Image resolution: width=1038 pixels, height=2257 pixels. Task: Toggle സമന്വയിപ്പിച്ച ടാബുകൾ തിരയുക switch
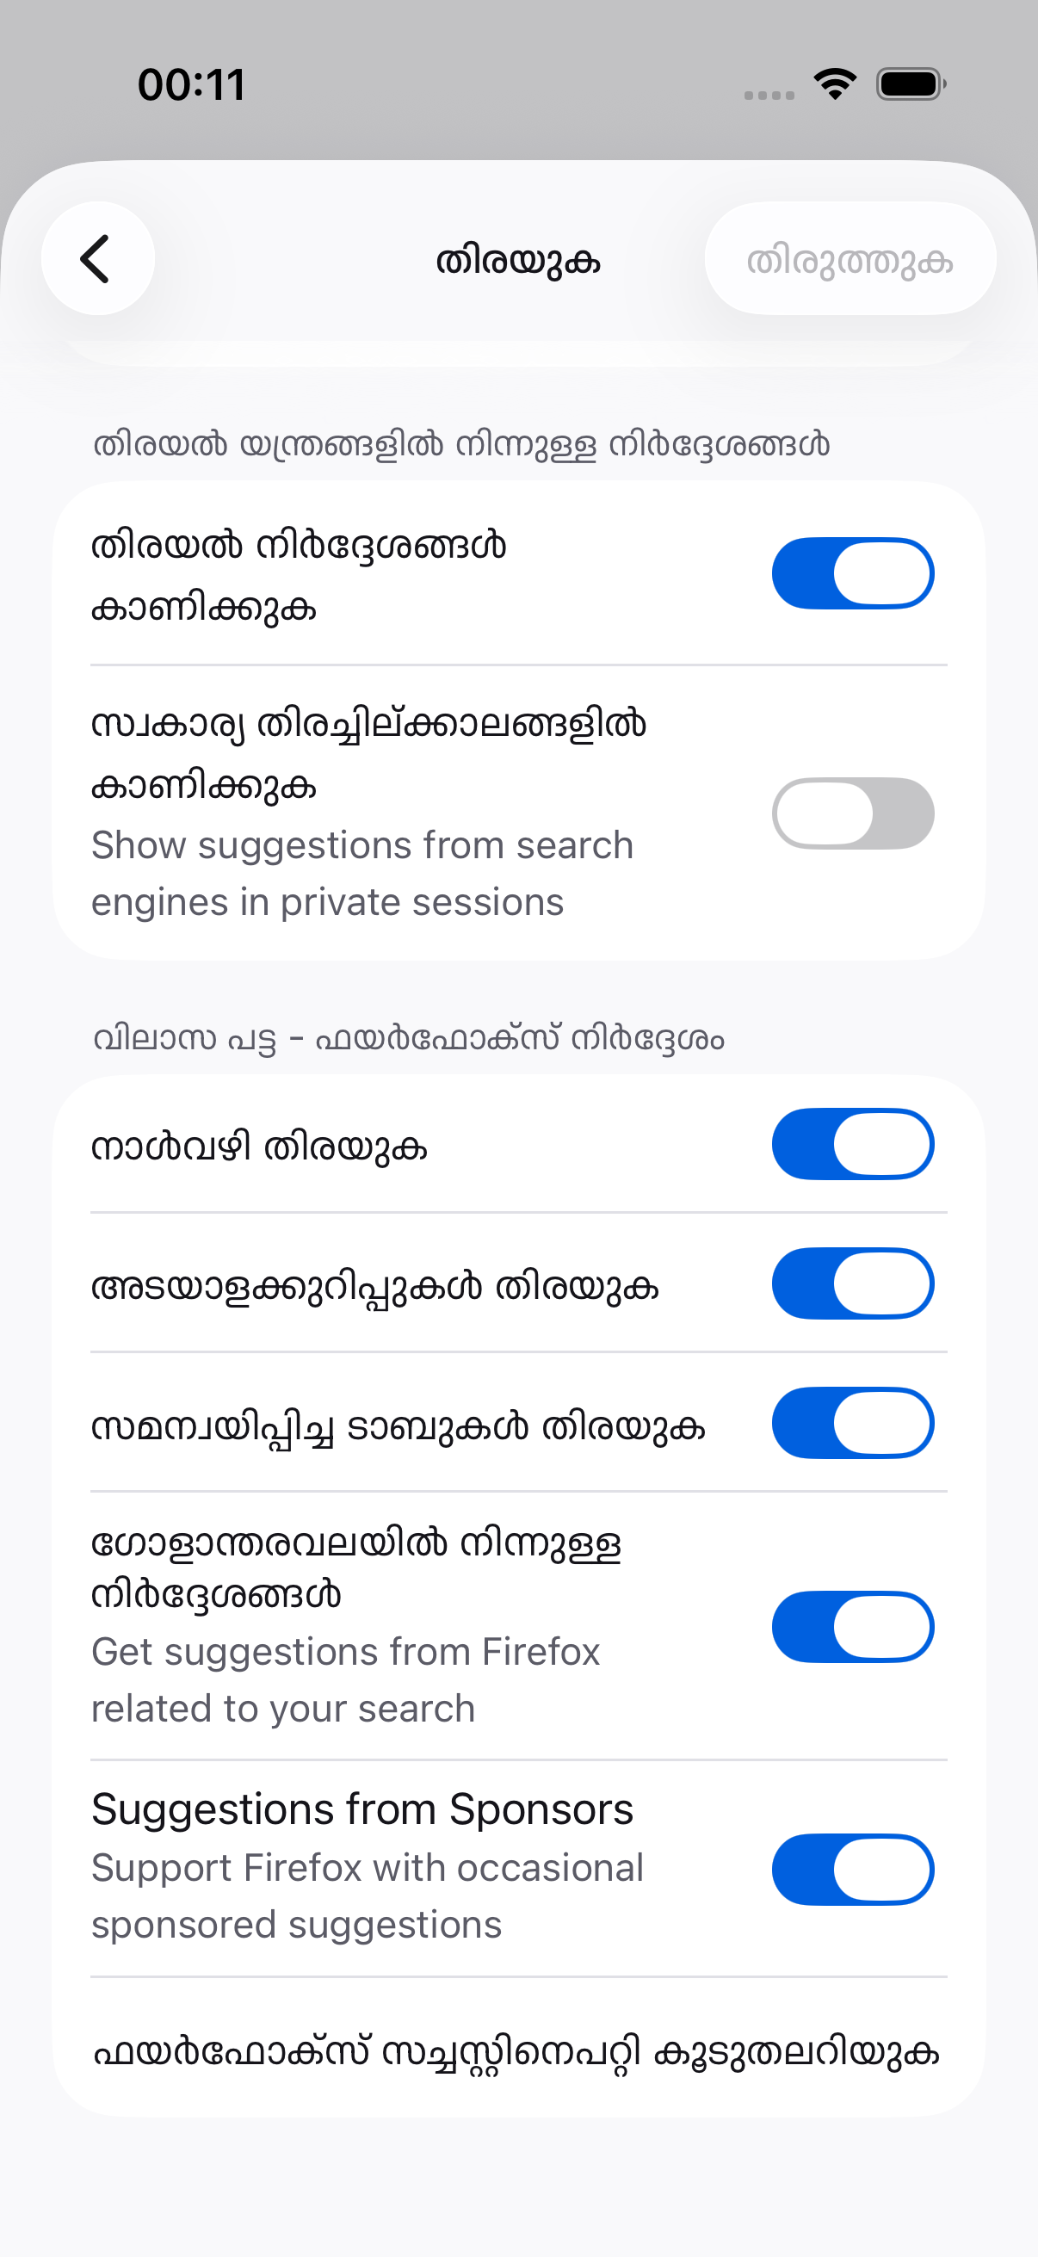852,1423
